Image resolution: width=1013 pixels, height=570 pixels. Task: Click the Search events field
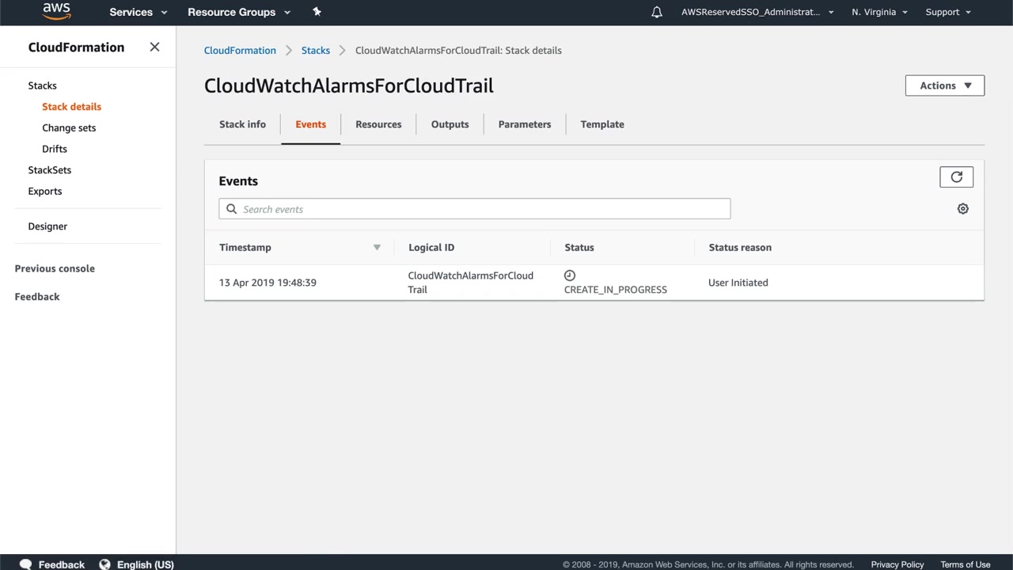pos(475,209)
